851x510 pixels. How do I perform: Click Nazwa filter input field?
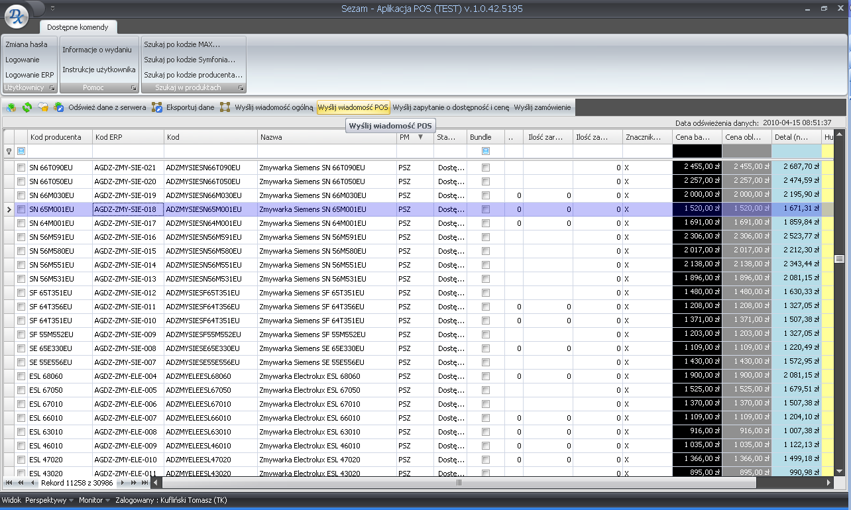[327, 152]
